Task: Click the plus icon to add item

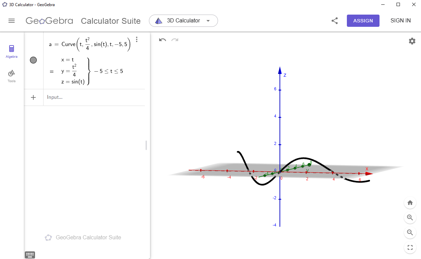Action: (33, 97)
